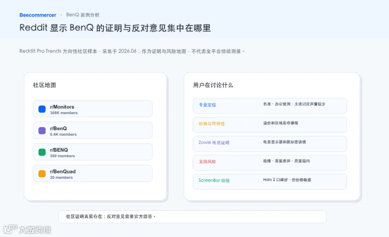Select the 专业定位 topic label
The image size is (389, 237).
pyautogui.click(x=207, y=105)
